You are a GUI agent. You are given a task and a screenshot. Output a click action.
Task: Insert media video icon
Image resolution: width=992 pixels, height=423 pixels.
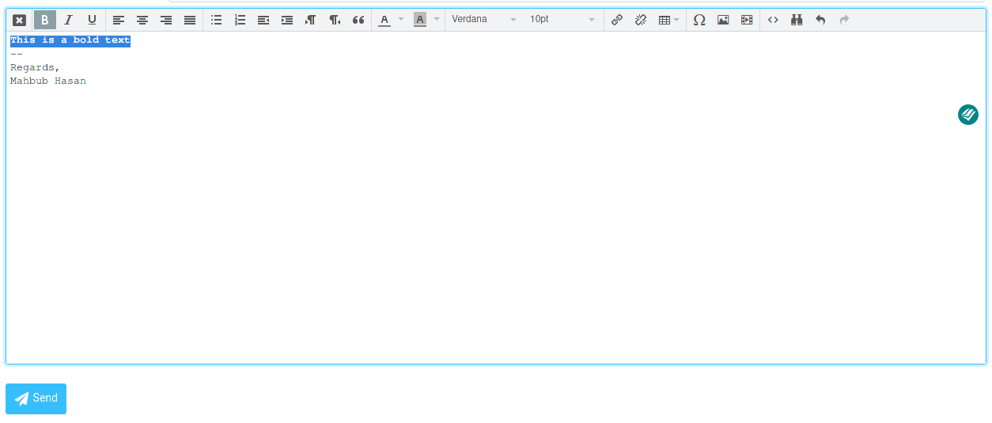pyautogui.click(x=747, y=20)
